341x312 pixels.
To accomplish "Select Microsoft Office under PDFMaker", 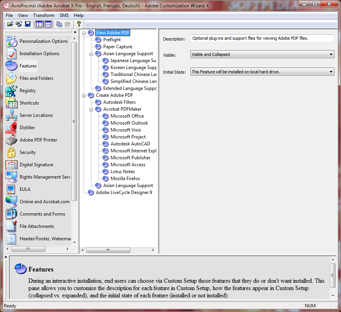I will [127, 116].
